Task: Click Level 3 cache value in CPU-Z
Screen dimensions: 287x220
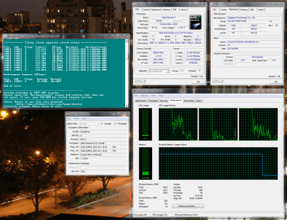Action: tap(193, 63)
